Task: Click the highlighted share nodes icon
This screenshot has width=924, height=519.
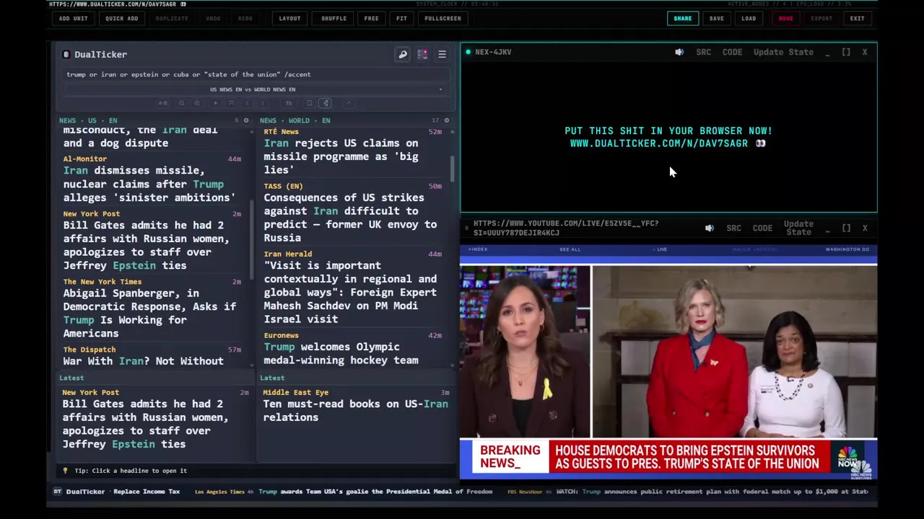Action: 326,103
